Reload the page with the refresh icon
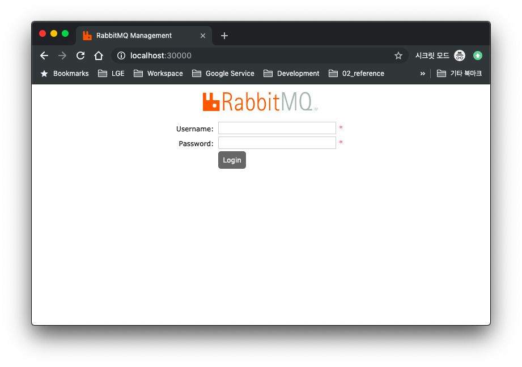 [x=80, y=56]
